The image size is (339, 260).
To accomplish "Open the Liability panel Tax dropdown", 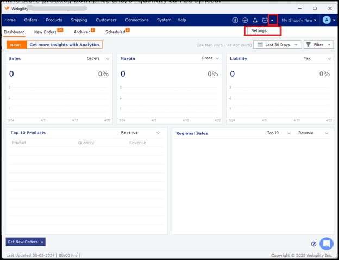I will tap(317, 58).
